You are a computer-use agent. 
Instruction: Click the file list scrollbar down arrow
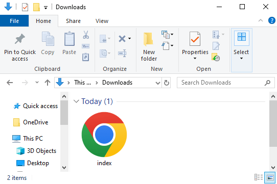pyautogui.click(x=273, y=167)
